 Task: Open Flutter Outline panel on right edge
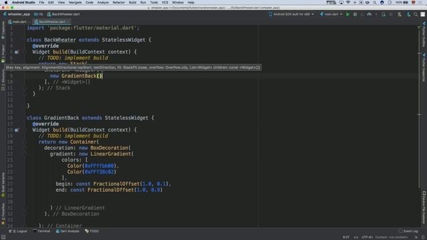[x=424, y=35]
